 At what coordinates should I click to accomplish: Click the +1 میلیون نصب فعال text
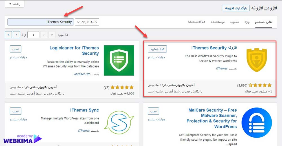[258, 91]
